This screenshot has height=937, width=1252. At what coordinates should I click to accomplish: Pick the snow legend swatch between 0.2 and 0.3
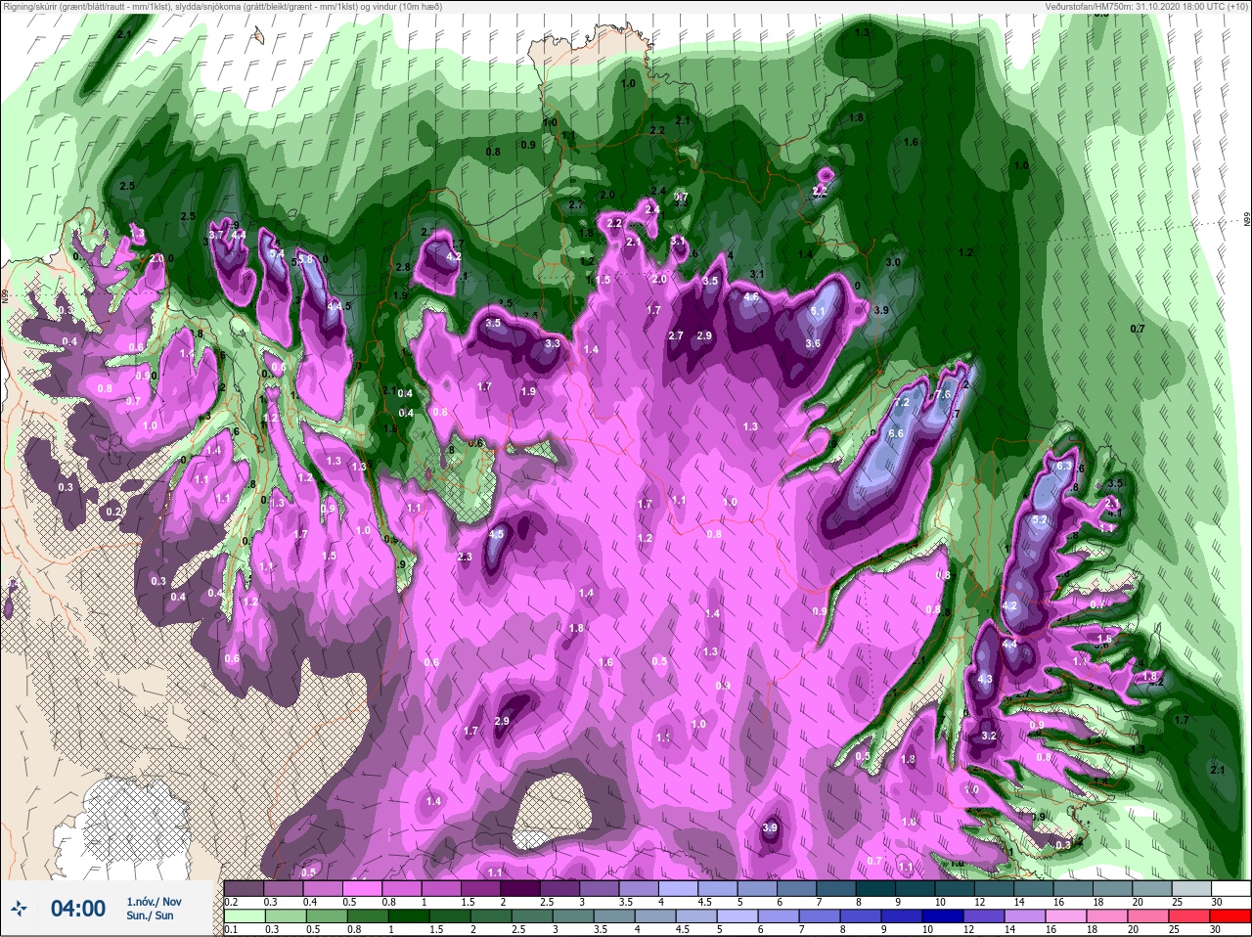[245, 889]
